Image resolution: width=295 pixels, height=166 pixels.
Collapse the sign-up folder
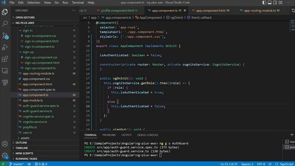click(45, 52)
